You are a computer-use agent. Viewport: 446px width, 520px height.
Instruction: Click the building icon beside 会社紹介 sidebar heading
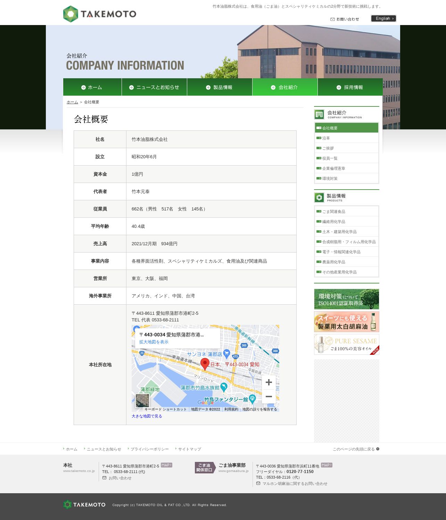pyautogui.click(x=319, y=114)
